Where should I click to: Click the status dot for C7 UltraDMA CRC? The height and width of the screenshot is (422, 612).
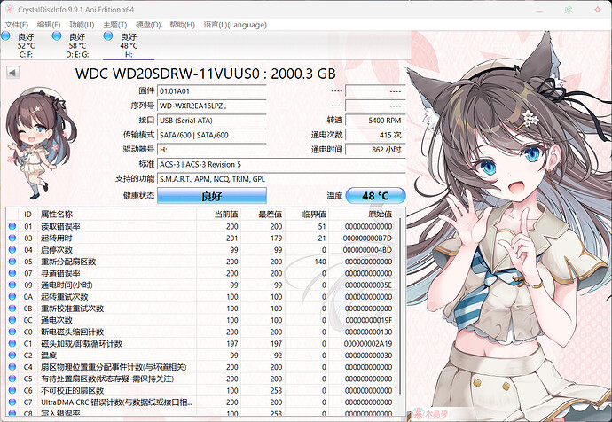click(12, 402)
